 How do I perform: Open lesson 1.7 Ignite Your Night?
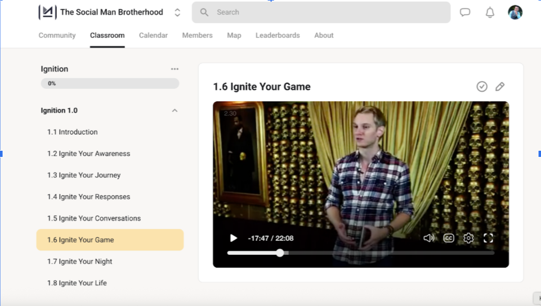79,262
